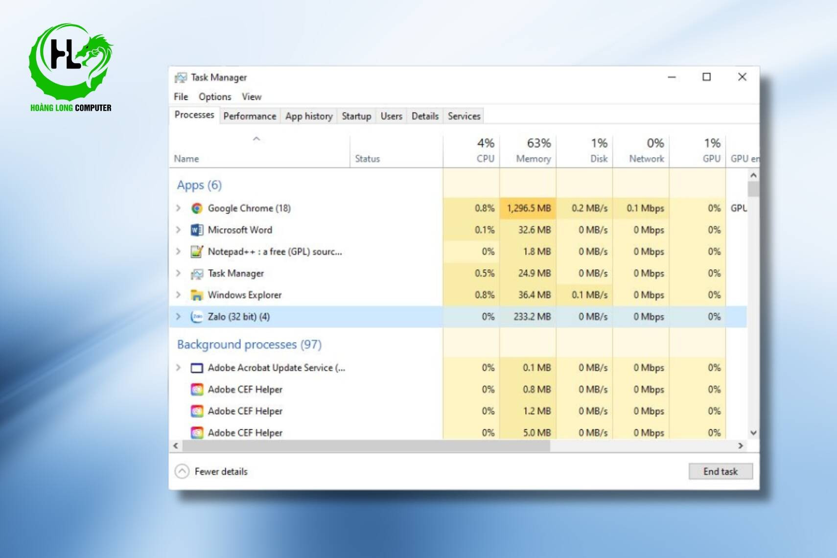Sort by the Disk column header

pos(584,150)
